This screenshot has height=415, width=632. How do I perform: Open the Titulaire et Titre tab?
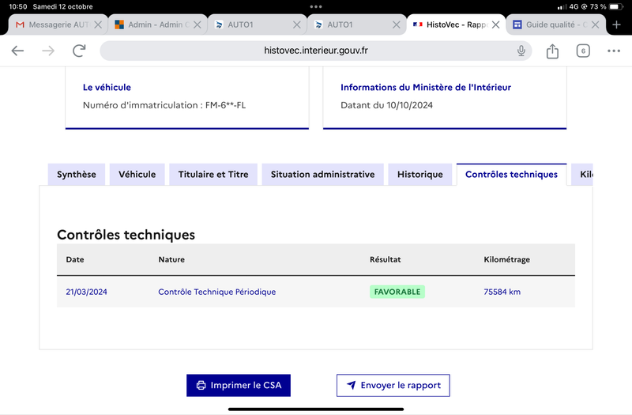click(x=213, y=174)
